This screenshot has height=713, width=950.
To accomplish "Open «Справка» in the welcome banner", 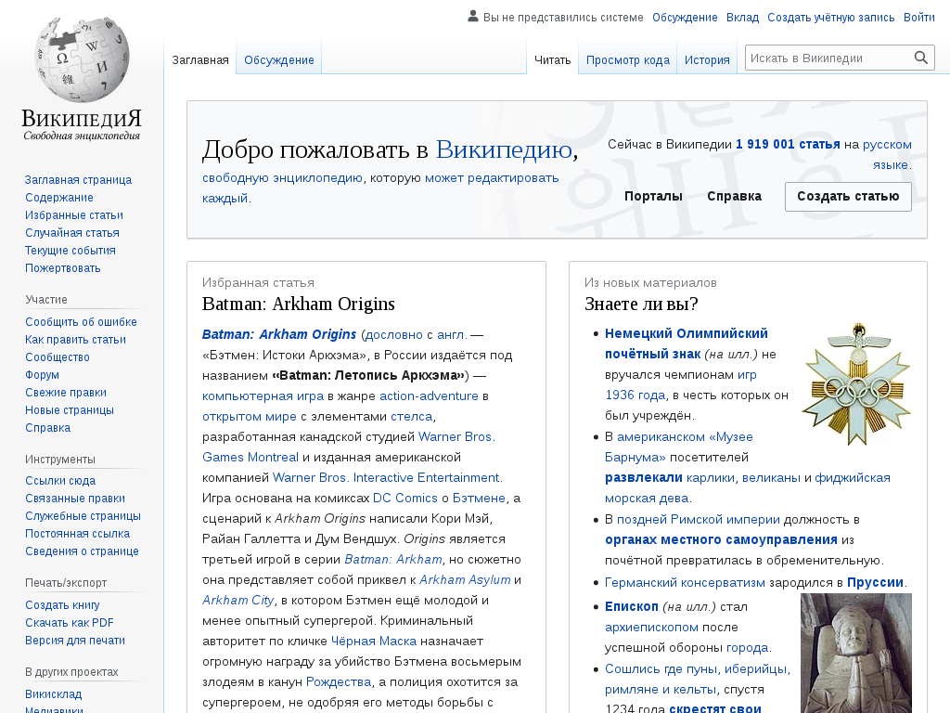I will coord(735,197).
